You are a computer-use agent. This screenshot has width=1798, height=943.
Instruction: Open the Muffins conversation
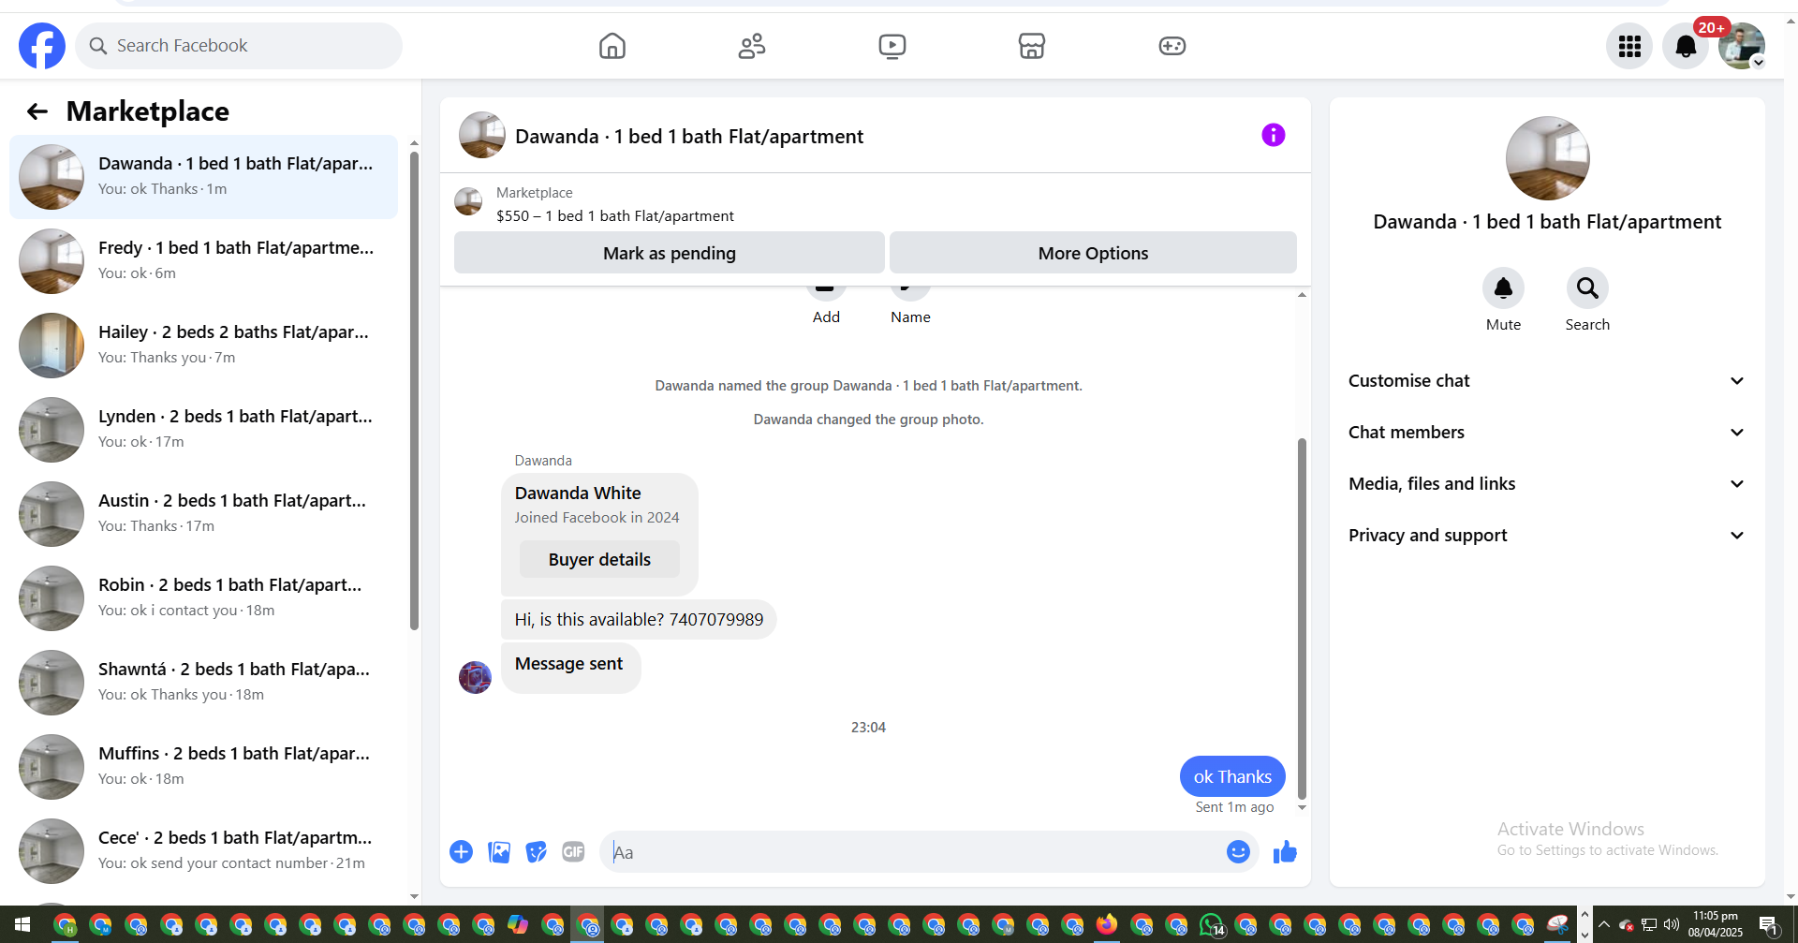point(204,767)
